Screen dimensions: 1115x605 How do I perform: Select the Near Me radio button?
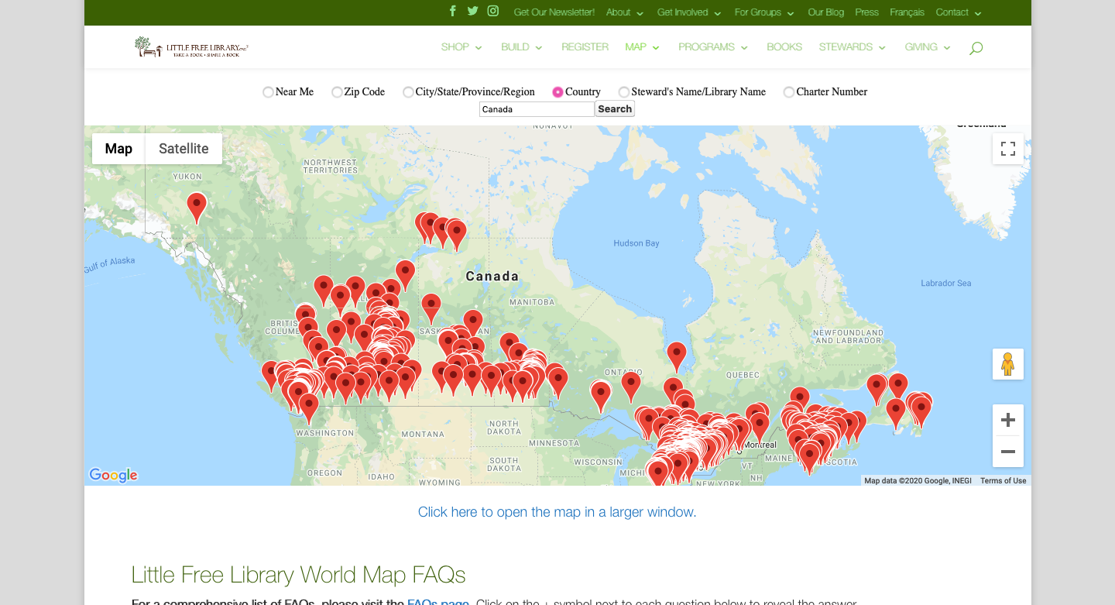click(x=268, y=92)
